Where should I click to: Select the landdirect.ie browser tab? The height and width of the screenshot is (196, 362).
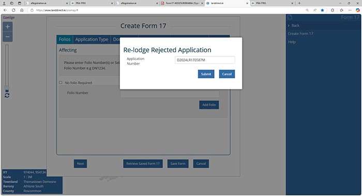tap(227, 3)
